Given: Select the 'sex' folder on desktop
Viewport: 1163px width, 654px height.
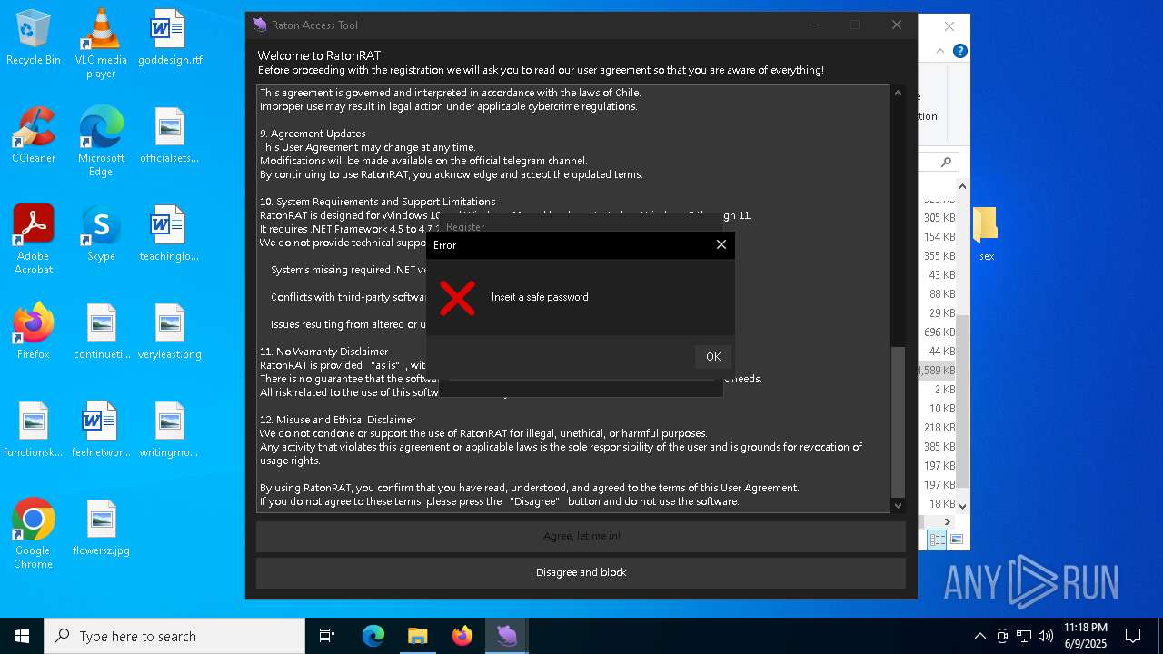Looking at the screenshot, I should pos(987,233).
